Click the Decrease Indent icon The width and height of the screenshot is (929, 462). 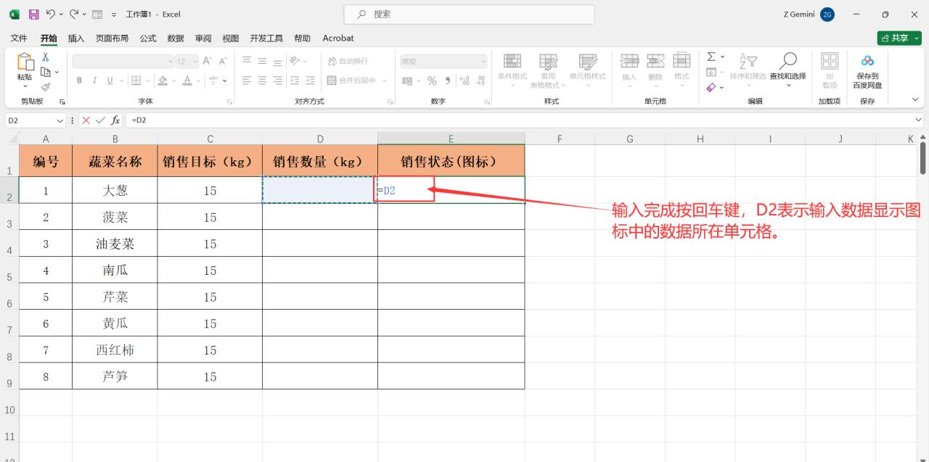[x=295, y=81]
